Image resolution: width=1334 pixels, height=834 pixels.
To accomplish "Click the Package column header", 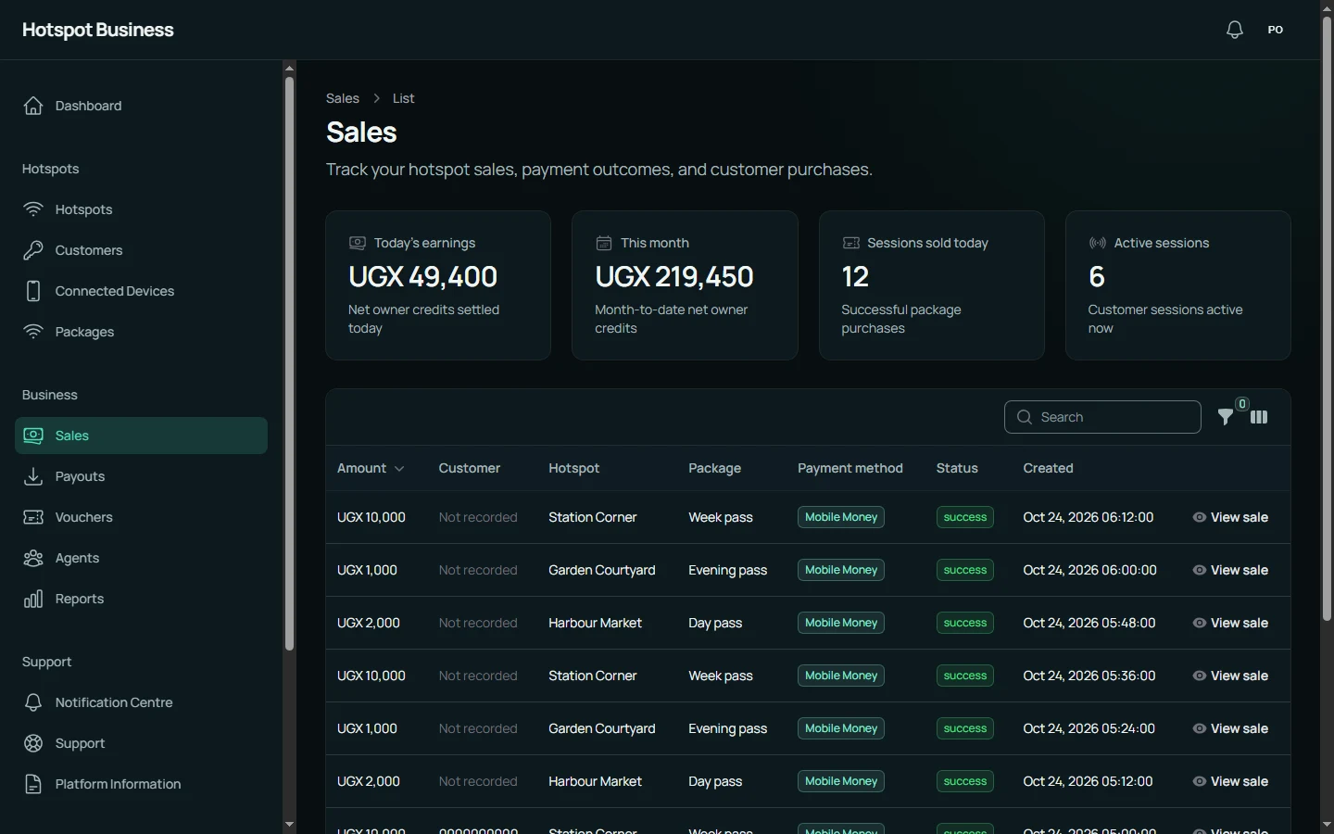I will click(x=715, y=468).
